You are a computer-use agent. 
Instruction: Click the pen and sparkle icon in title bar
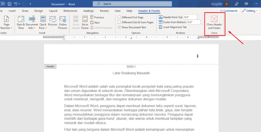(x=236, y=4)
